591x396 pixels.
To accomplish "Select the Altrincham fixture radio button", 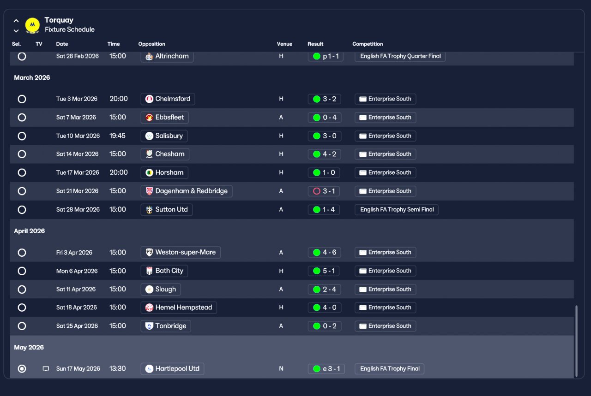I will click(22, 56).
